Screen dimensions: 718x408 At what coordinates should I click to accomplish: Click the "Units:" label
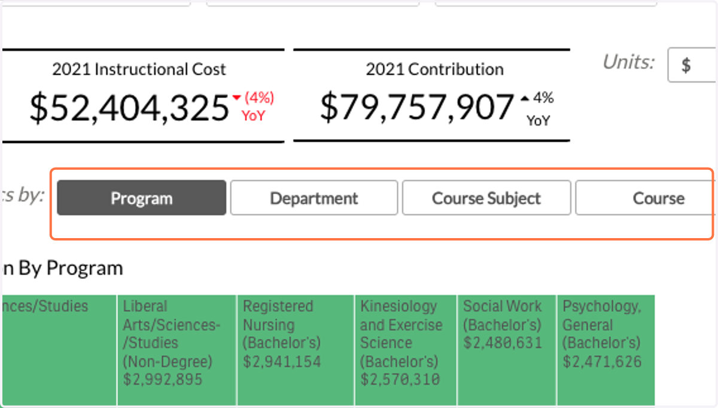point(629,62)
